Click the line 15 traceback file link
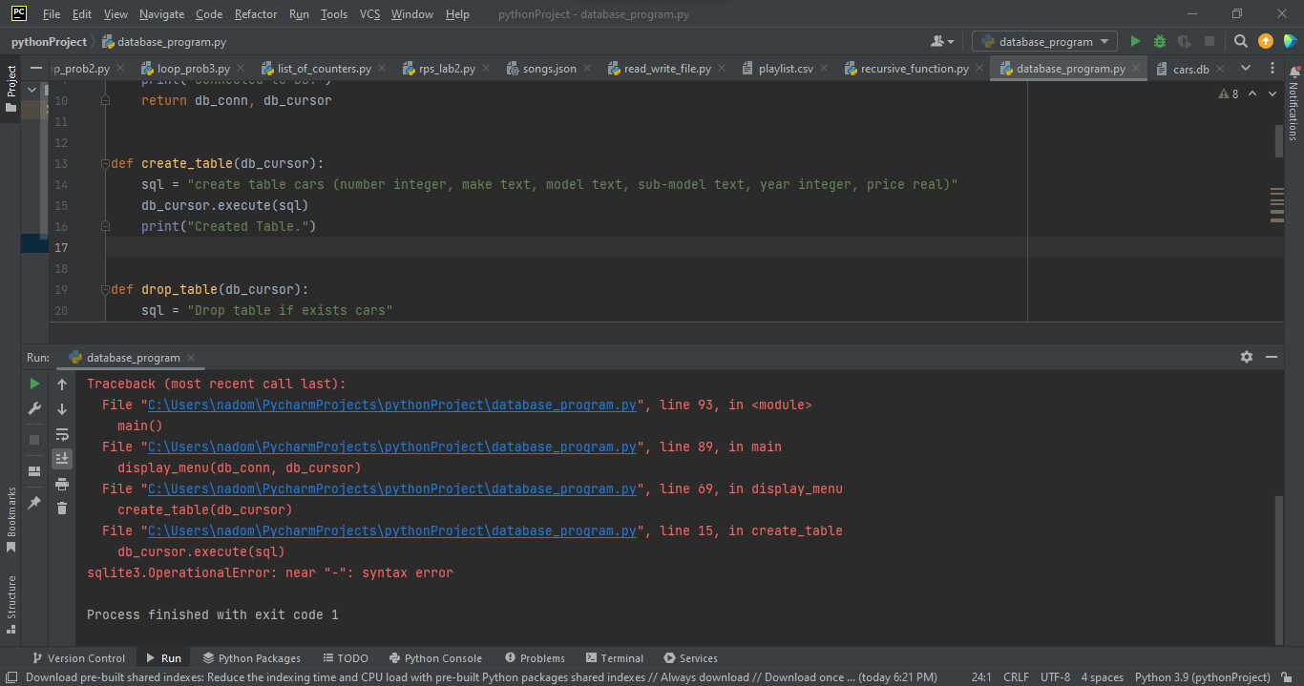The image size is (1304, 686). pos(391,530)
